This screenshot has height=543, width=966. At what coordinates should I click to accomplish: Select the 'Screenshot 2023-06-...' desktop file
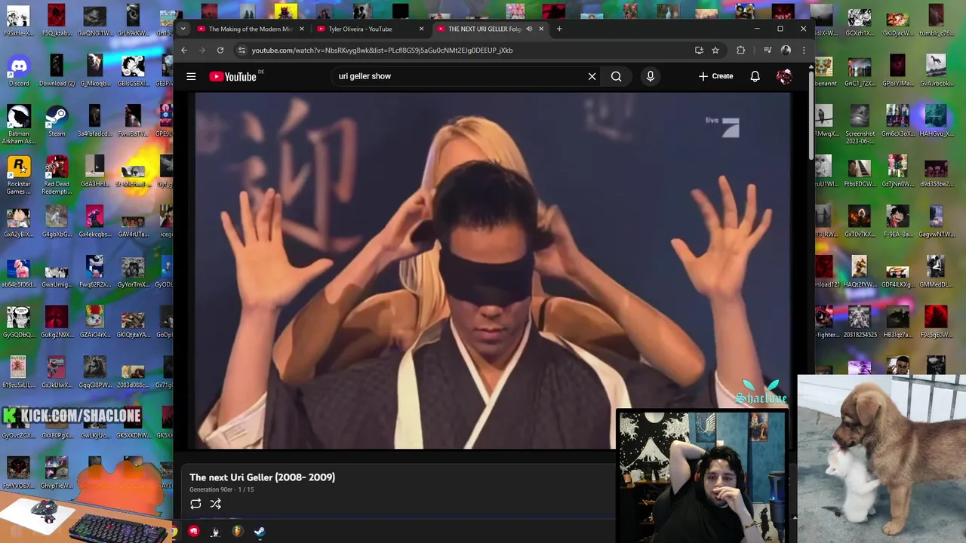[860, 124]
